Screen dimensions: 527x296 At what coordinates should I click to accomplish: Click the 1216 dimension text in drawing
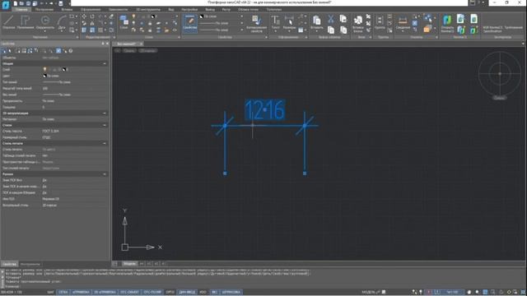[265, 109]
